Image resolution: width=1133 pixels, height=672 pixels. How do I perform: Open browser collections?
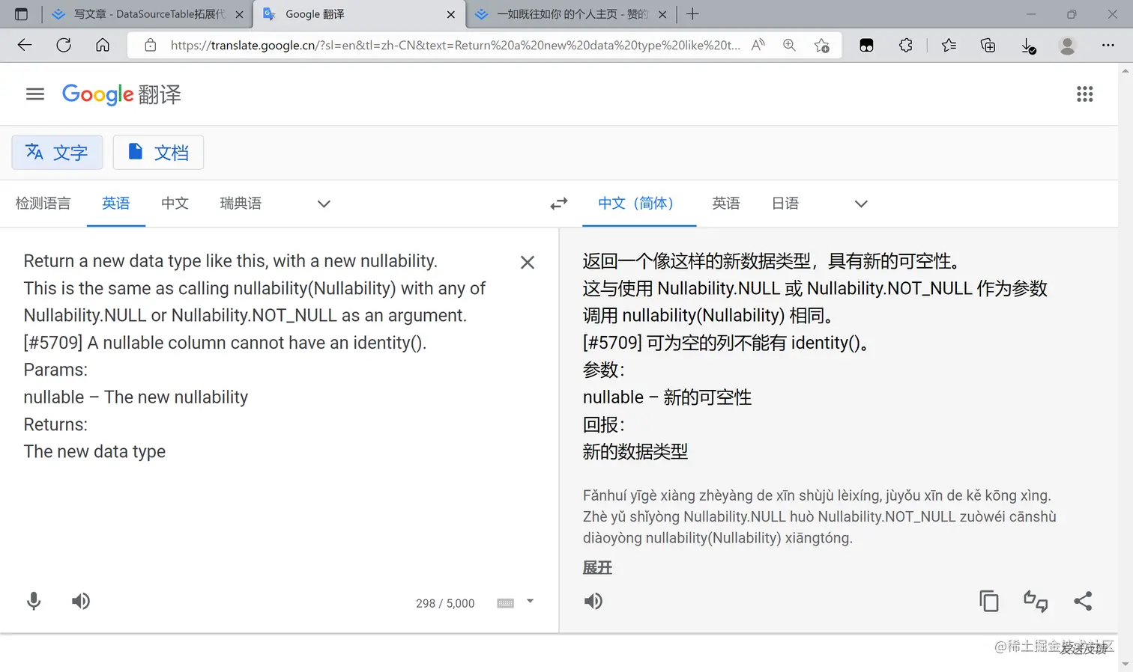pyautogui.click(x=988, y=45)
